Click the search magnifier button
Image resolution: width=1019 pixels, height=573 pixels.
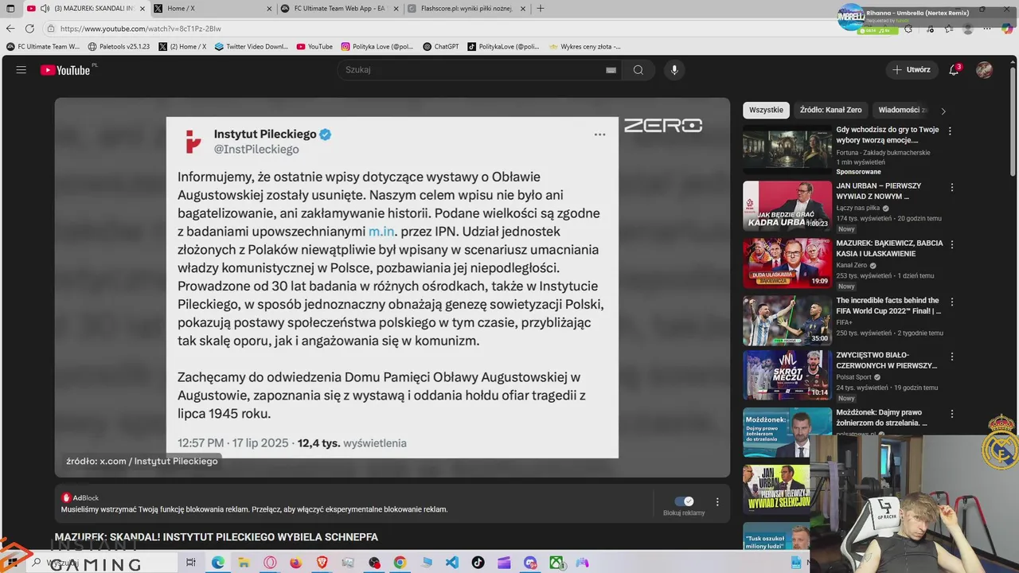click(638, 70)
